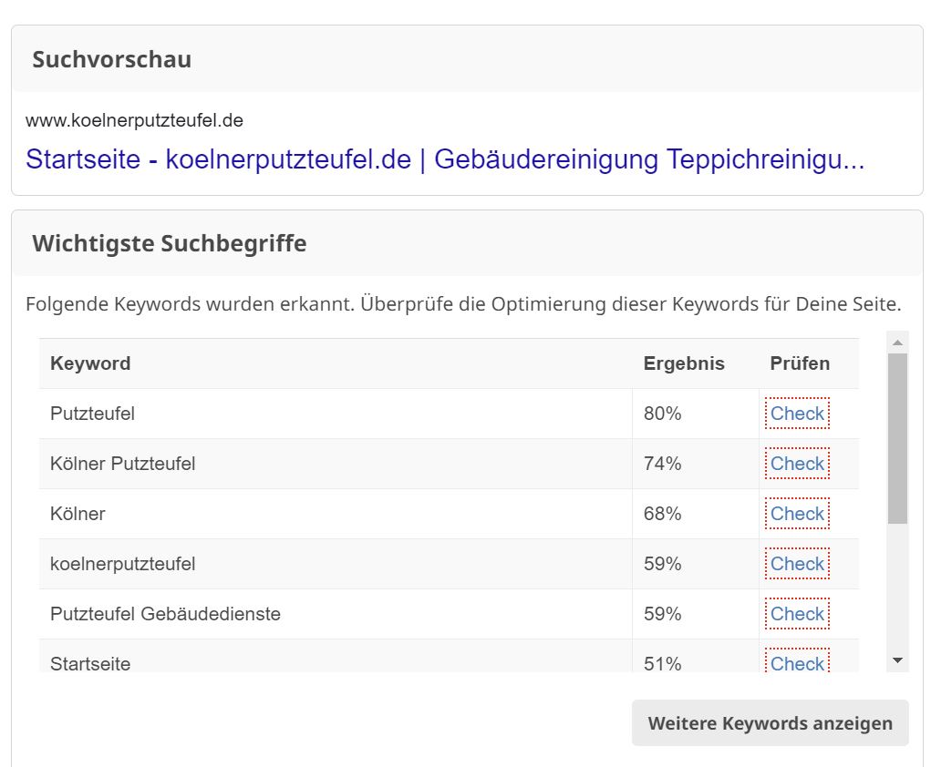The image size is (931, 767).
Task: Click the Putzteufel Gebäudedienste keyword cell
Action: pos(336,614)
